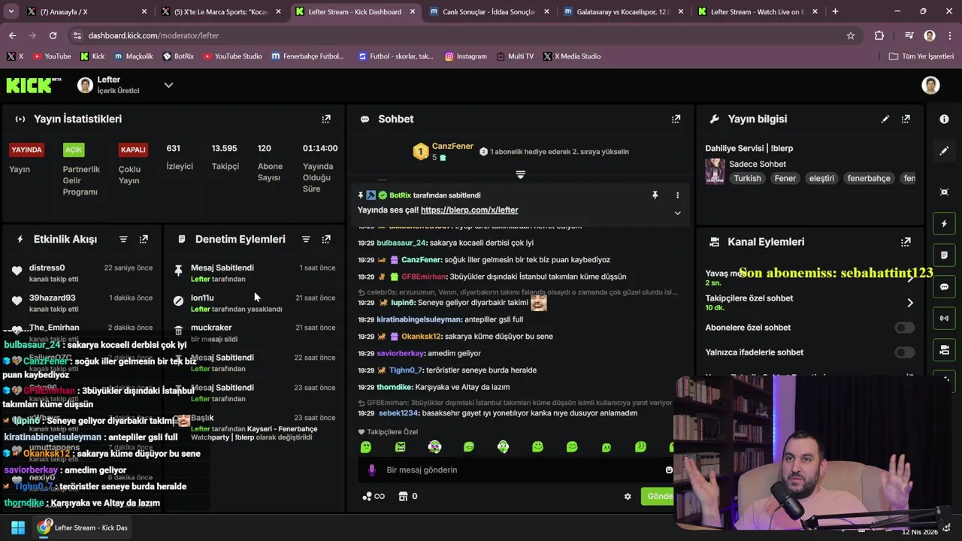
Task: Toggle the broadcast signal widget in sidebar
Action: pyautogui.click(x=944, y=319)
